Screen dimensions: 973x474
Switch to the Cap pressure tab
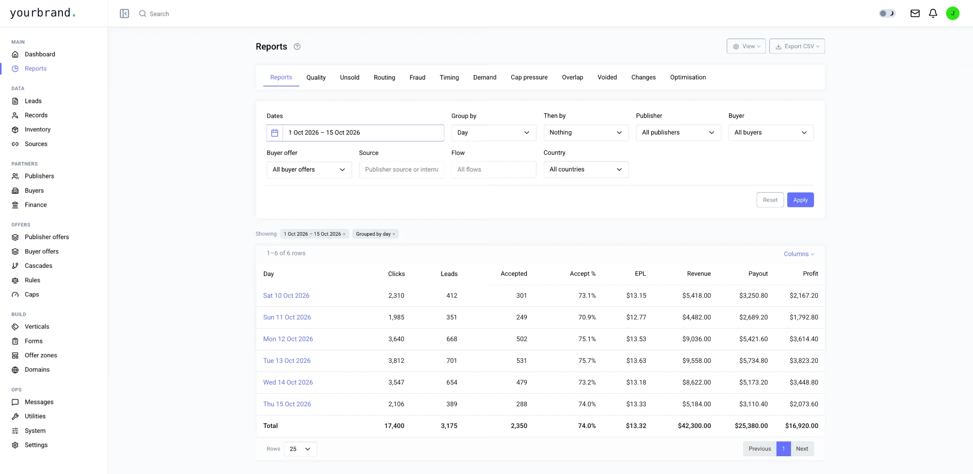tap(529, 78)
